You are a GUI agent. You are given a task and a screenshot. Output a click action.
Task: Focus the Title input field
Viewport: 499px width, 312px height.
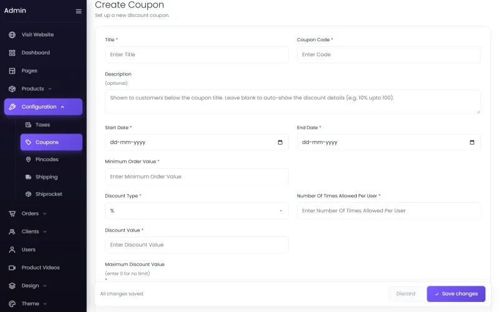pyautogui.click(x=196, y=55)
